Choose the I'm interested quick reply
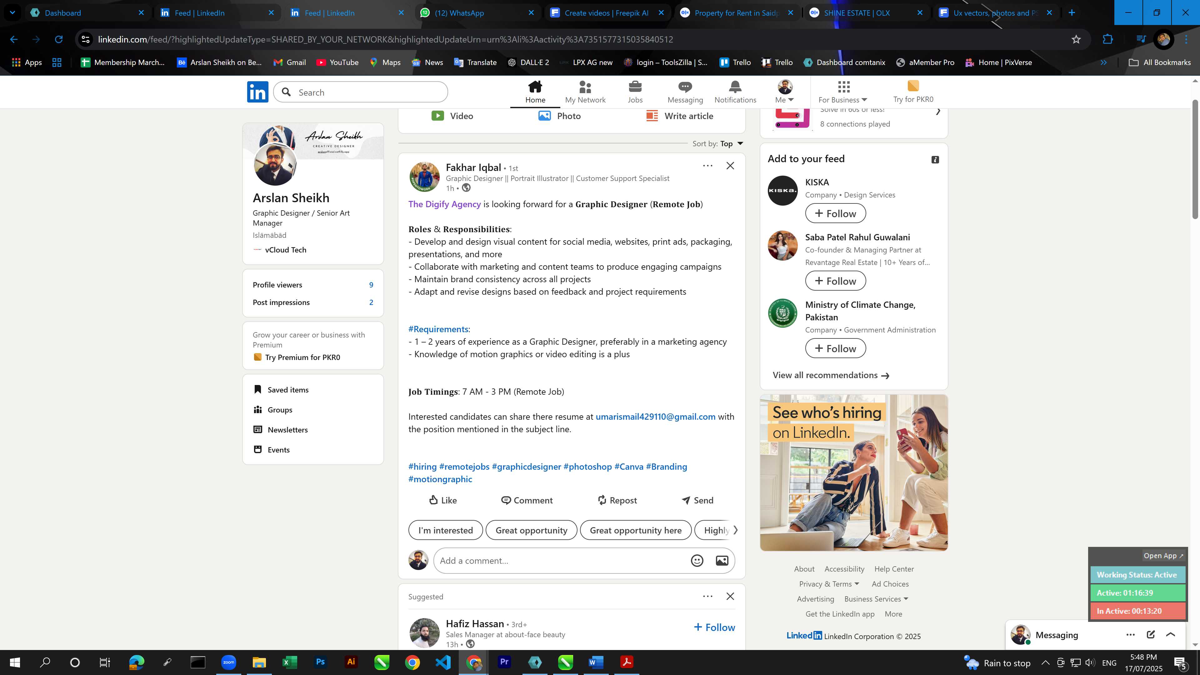Image resolution: width=1200 pixels, height=675 pixels. 445,530
